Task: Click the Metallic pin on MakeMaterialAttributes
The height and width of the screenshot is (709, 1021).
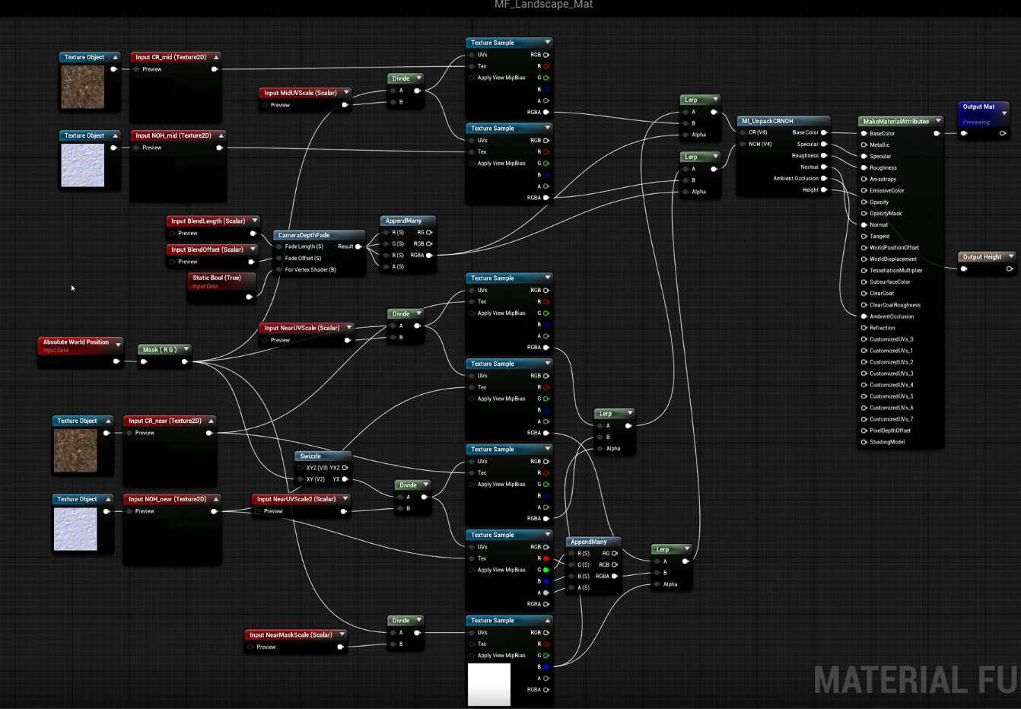Action: (864, 145)
